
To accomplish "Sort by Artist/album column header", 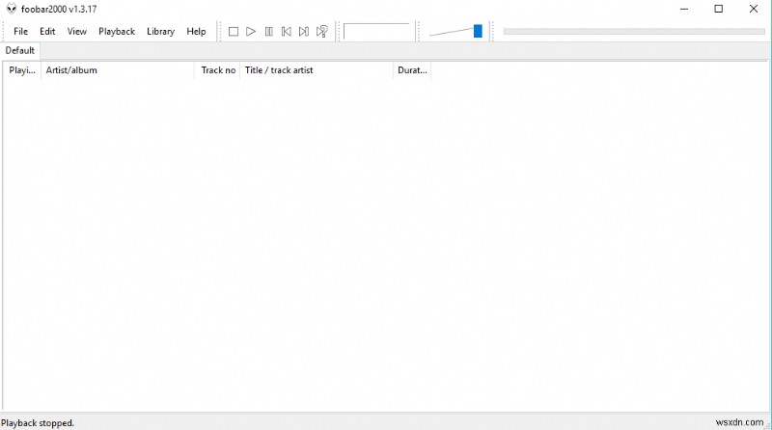I will tap(118, 70).
